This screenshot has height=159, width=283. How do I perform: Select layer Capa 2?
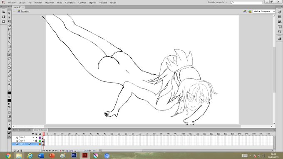22,137
